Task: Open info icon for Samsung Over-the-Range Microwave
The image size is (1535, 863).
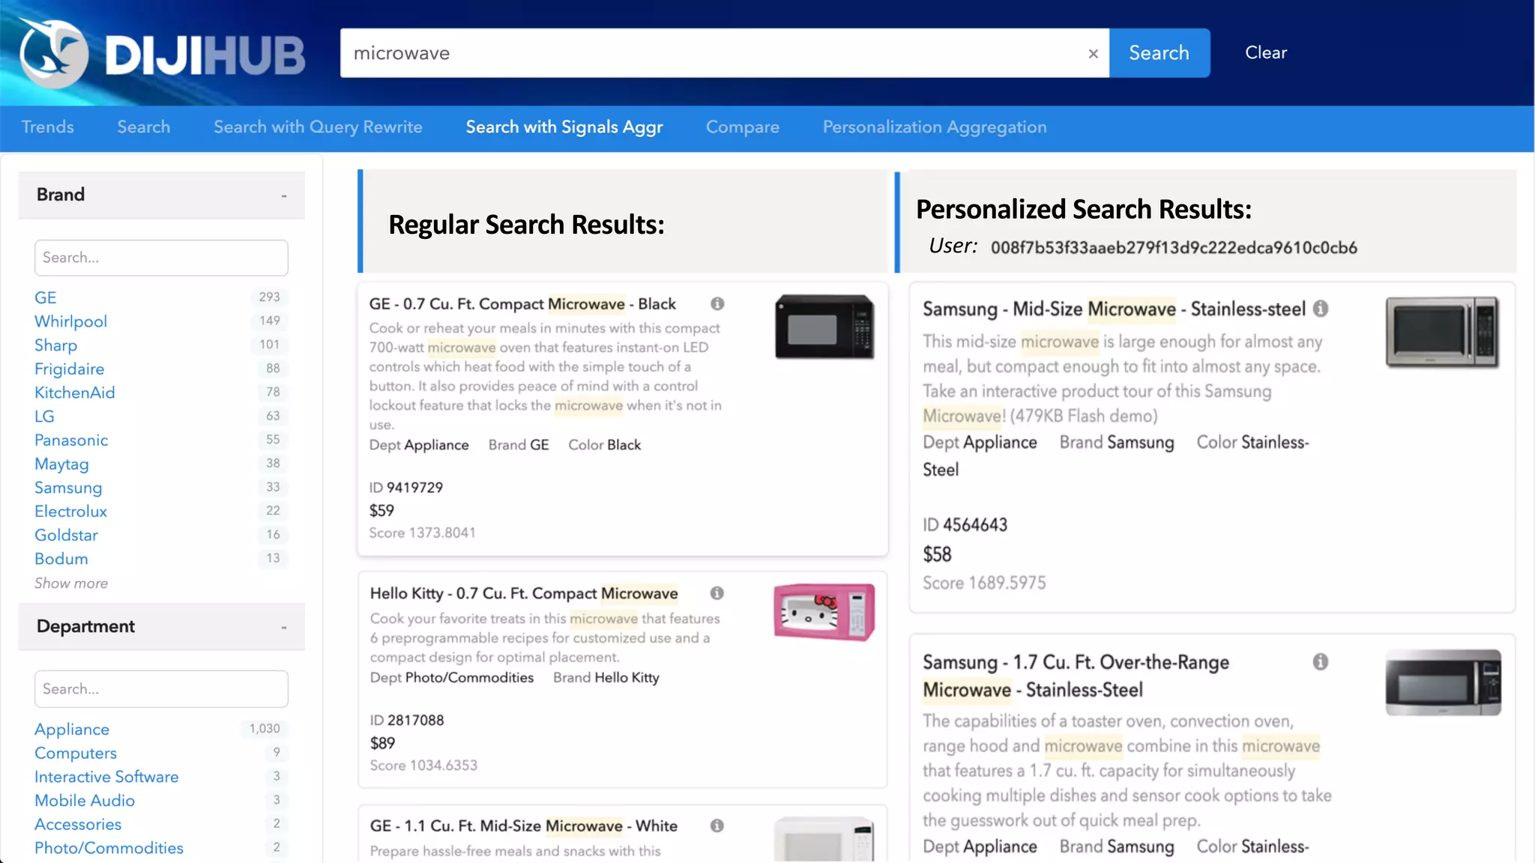Action: [x=1321, y=662]
